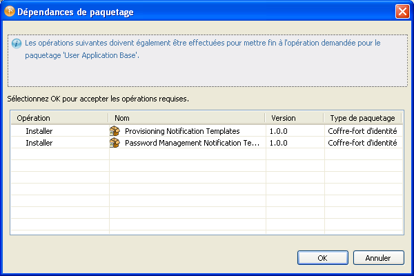Click the Type de paquetage column header
414x276 pixels.
363,118
